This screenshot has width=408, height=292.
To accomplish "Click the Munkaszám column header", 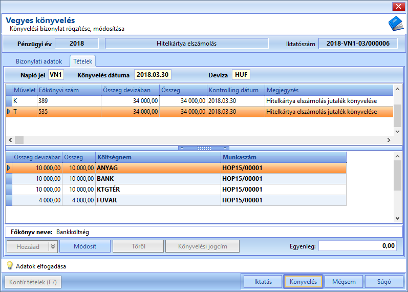I will [284, 157].
